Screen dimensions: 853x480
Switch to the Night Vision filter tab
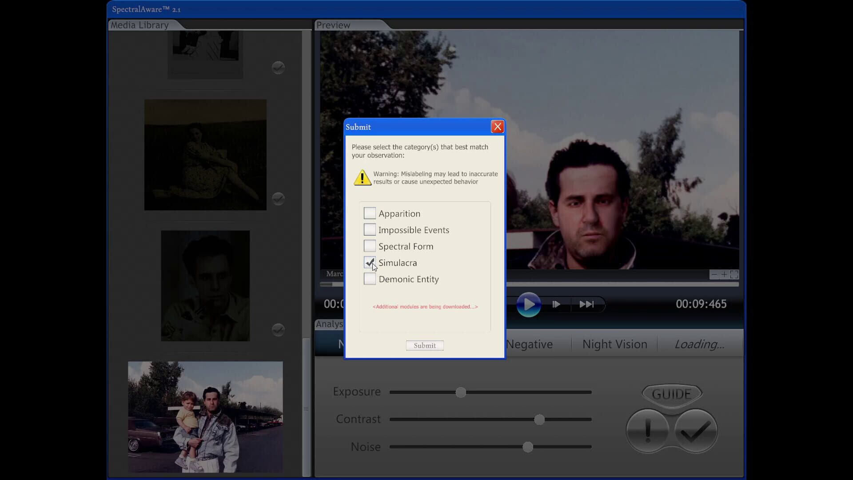point(614,344)
